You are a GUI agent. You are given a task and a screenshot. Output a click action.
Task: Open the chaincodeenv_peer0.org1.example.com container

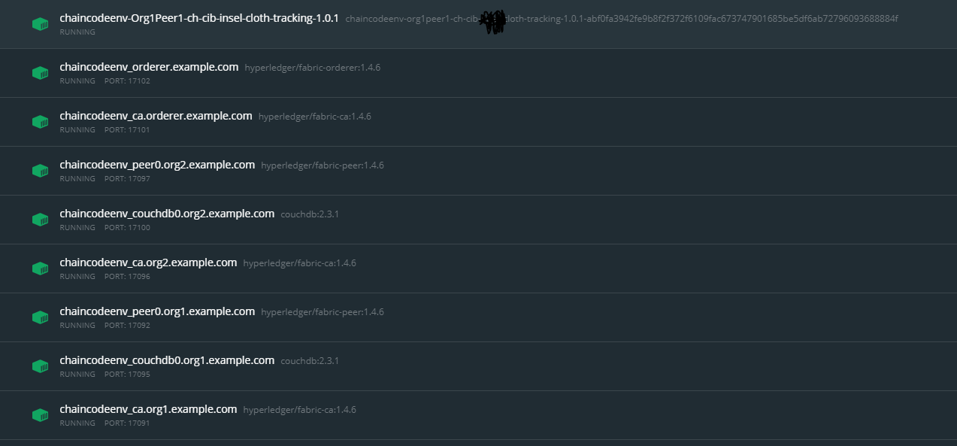click(x=157, y=311)
